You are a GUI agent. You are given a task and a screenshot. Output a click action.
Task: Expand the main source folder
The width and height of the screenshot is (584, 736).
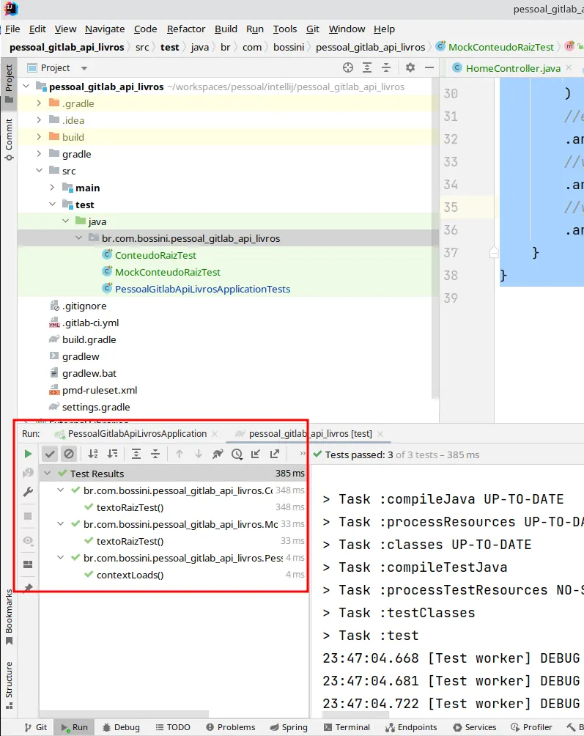click(52, 188)
